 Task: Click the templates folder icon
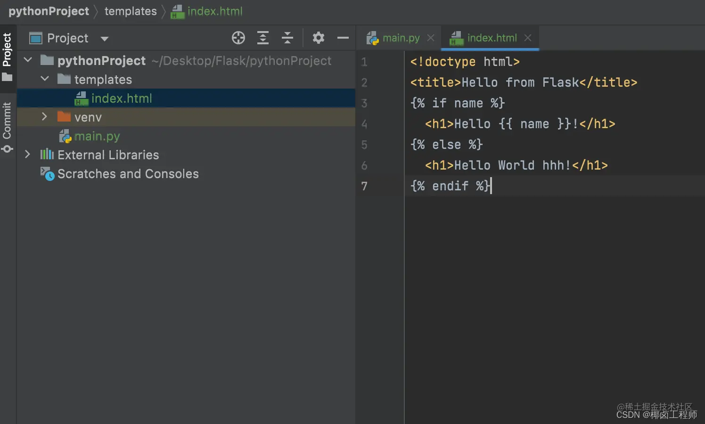click(x=64, y=79)
